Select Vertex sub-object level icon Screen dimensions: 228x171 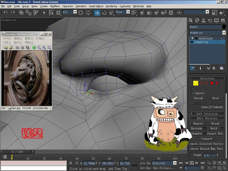195,83
